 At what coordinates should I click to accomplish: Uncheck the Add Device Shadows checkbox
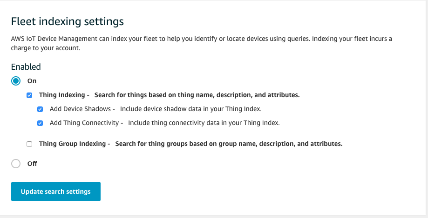pos(40,109)
